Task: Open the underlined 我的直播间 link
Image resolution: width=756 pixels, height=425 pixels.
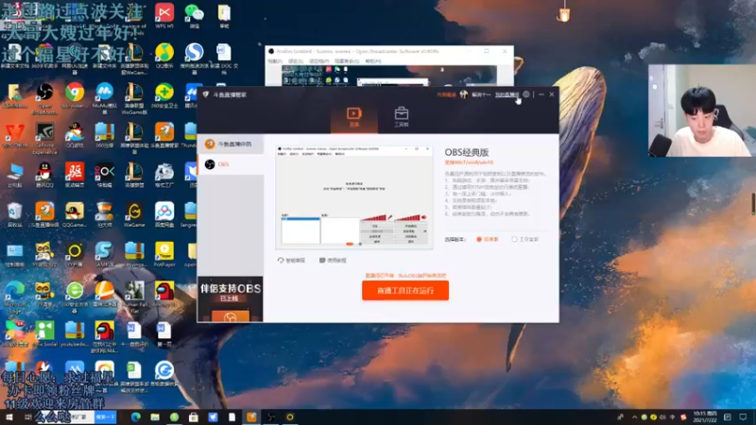Action: pyautogui.click(x=507, y=95)
